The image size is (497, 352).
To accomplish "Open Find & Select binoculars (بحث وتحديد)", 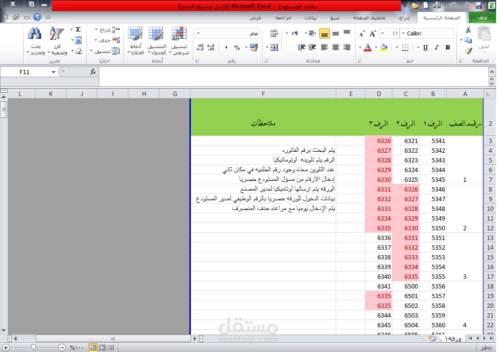I will (35, 41).
